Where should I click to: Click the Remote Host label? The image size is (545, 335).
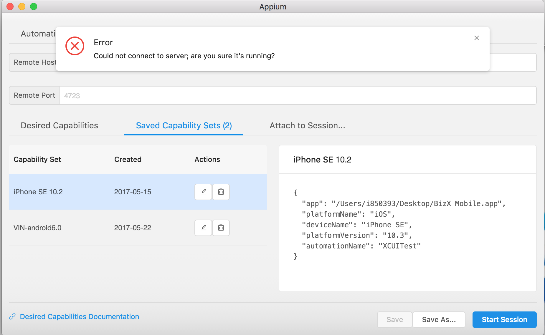pos(35,62)
